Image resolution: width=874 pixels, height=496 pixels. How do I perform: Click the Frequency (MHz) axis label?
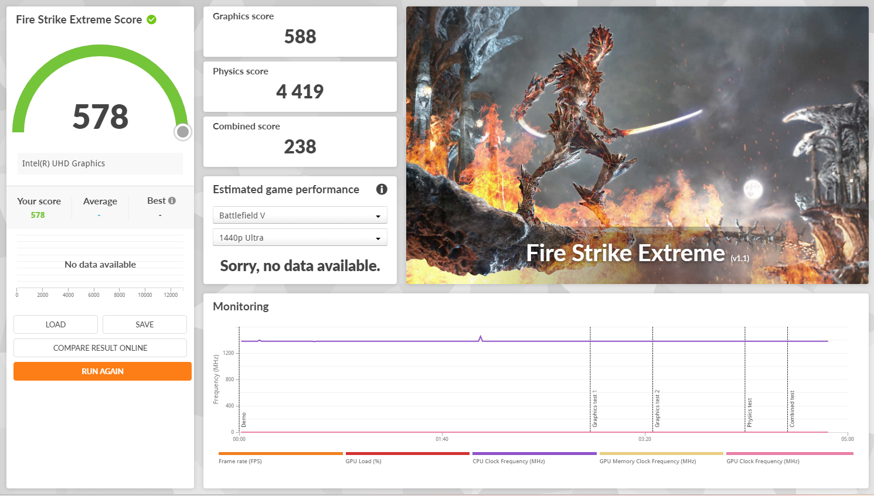pos(216,379)
